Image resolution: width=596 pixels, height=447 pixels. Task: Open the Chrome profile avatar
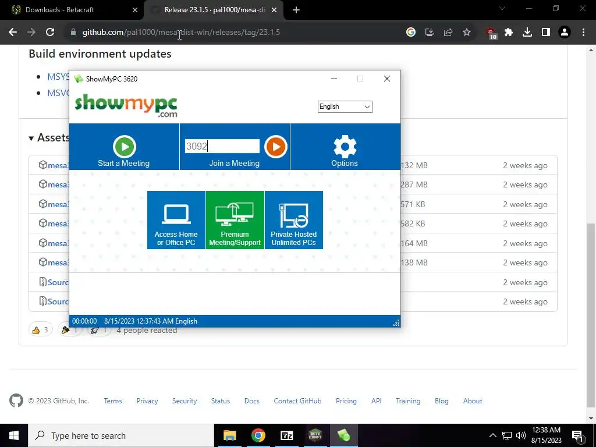[x=565, y=33]
